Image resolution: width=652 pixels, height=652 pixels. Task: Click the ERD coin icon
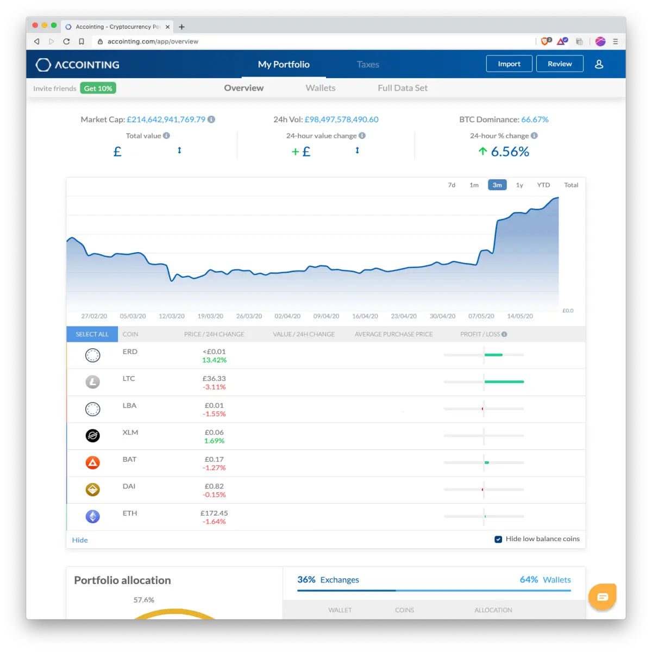point(93,355)
